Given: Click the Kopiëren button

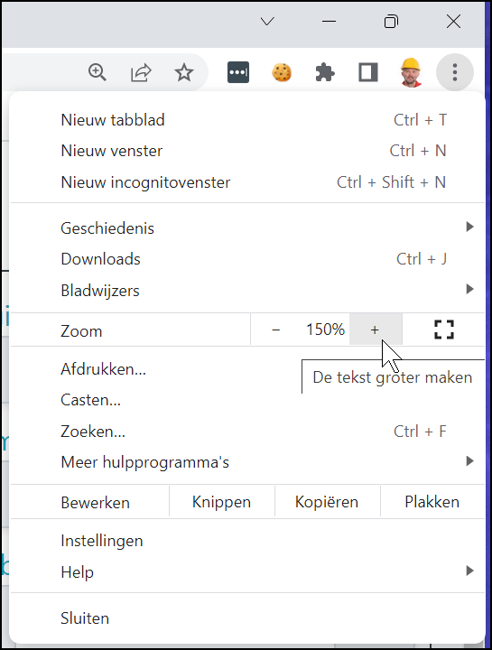Looking at the screenshot, I should coord(327,502).
